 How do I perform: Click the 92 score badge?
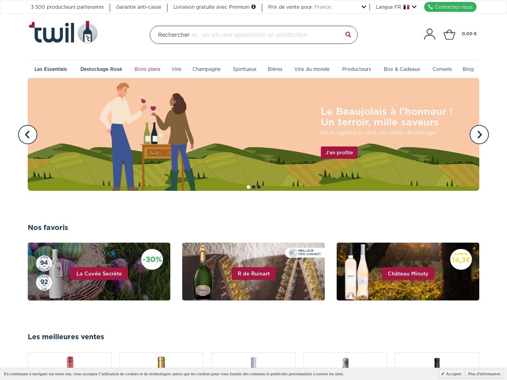pyautogui.click(x=44, y=282)
